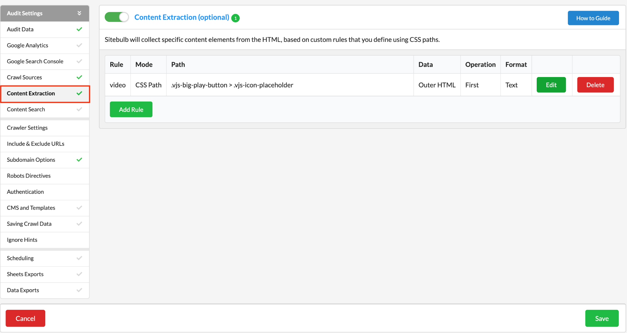Go to Include & Exclude URLs

(45, 144)
